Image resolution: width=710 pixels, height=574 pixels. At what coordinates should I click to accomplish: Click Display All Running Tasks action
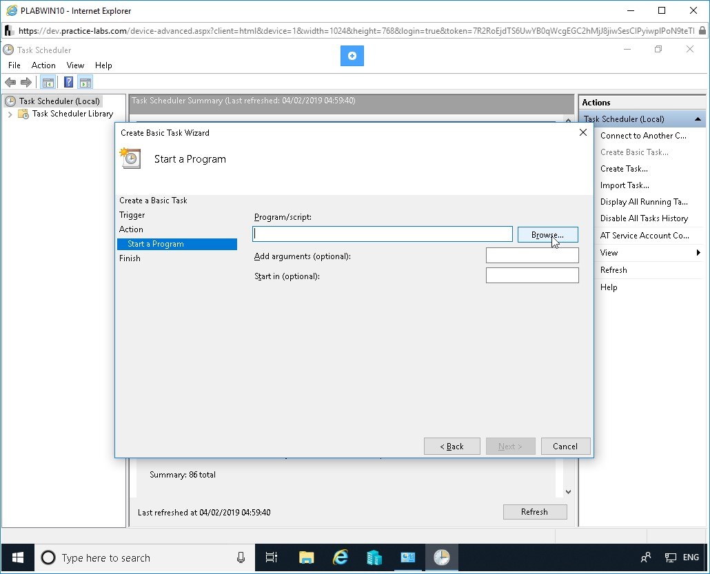click(644, 201)
